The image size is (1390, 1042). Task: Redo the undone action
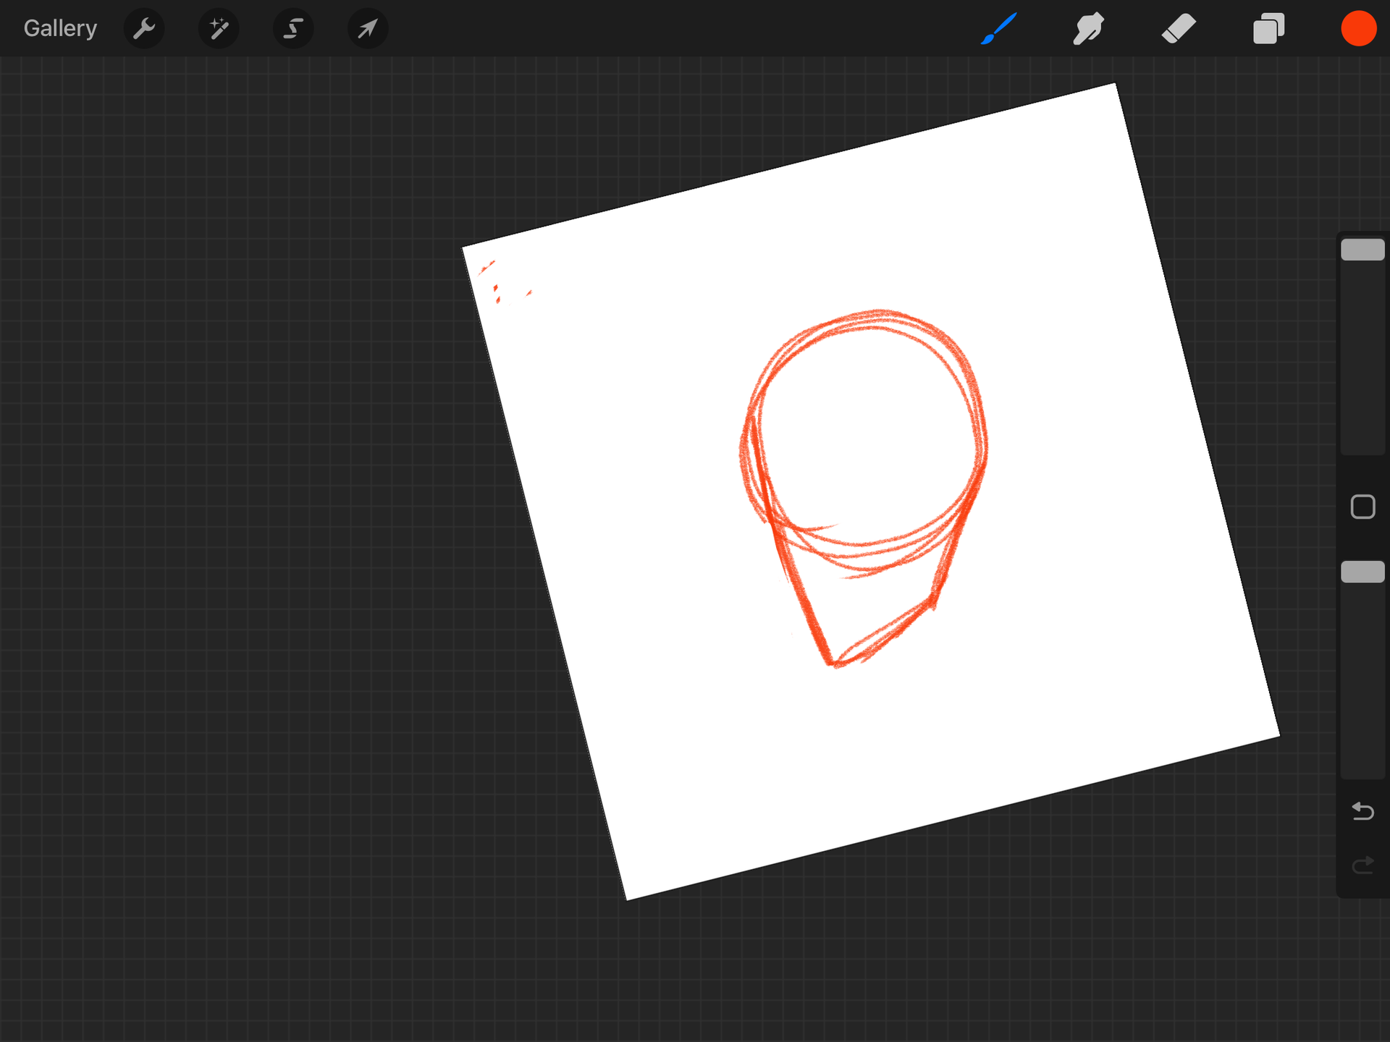(x=1362, y=865)
